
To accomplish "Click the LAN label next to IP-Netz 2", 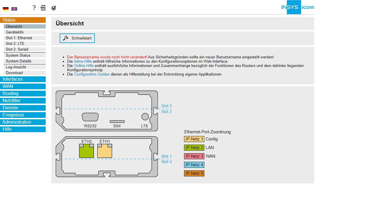I will pyautogui.click(x=210, y=148).
